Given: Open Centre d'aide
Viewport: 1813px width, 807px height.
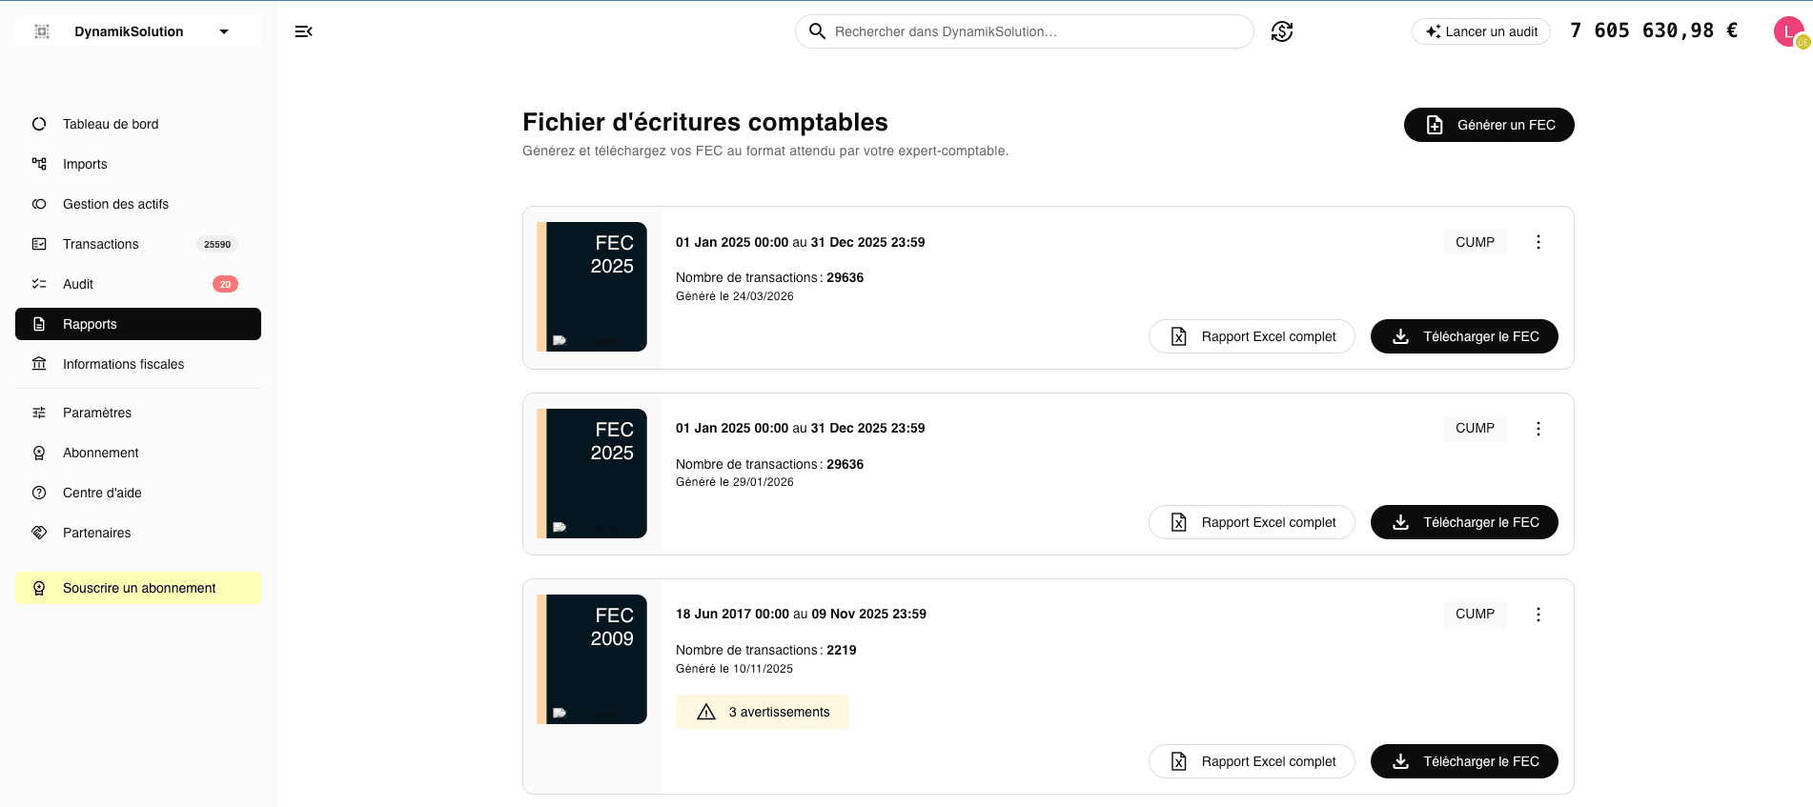Looking at the screenshot, I should pyautogui.click(x=138, y=493).
